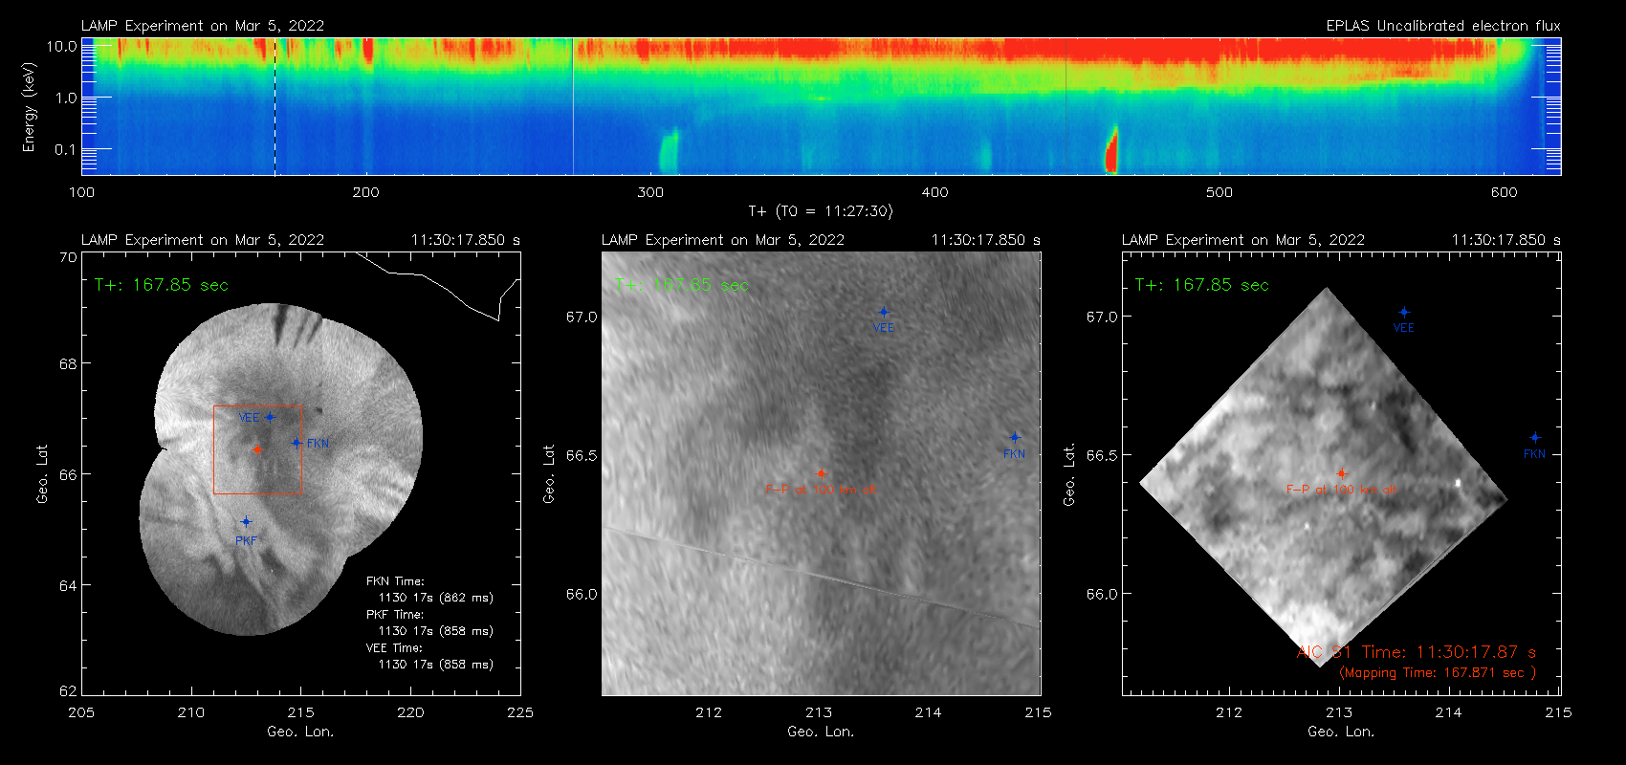
Task: Click the '10.0' energy tick label
Action: [62, 46]
